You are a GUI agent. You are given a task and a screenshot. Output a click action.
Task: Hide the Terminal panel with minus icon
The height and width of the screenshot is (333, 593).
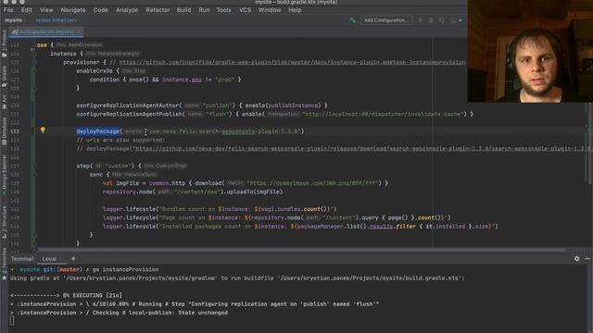[x=587, y=259]
